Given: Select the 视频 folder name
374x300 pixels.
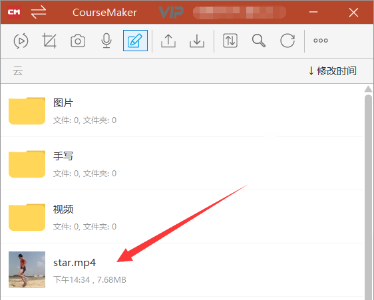Looking at the screenshot, I should (63, 209).
